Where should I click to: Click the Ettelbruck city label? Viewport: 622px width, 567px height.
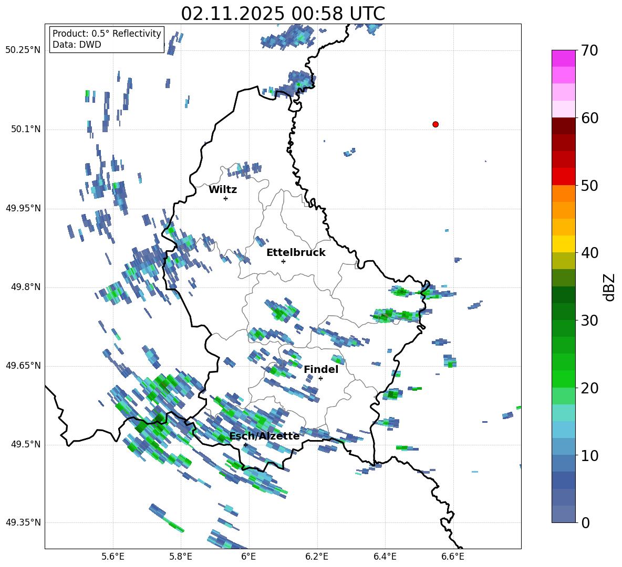296,253
